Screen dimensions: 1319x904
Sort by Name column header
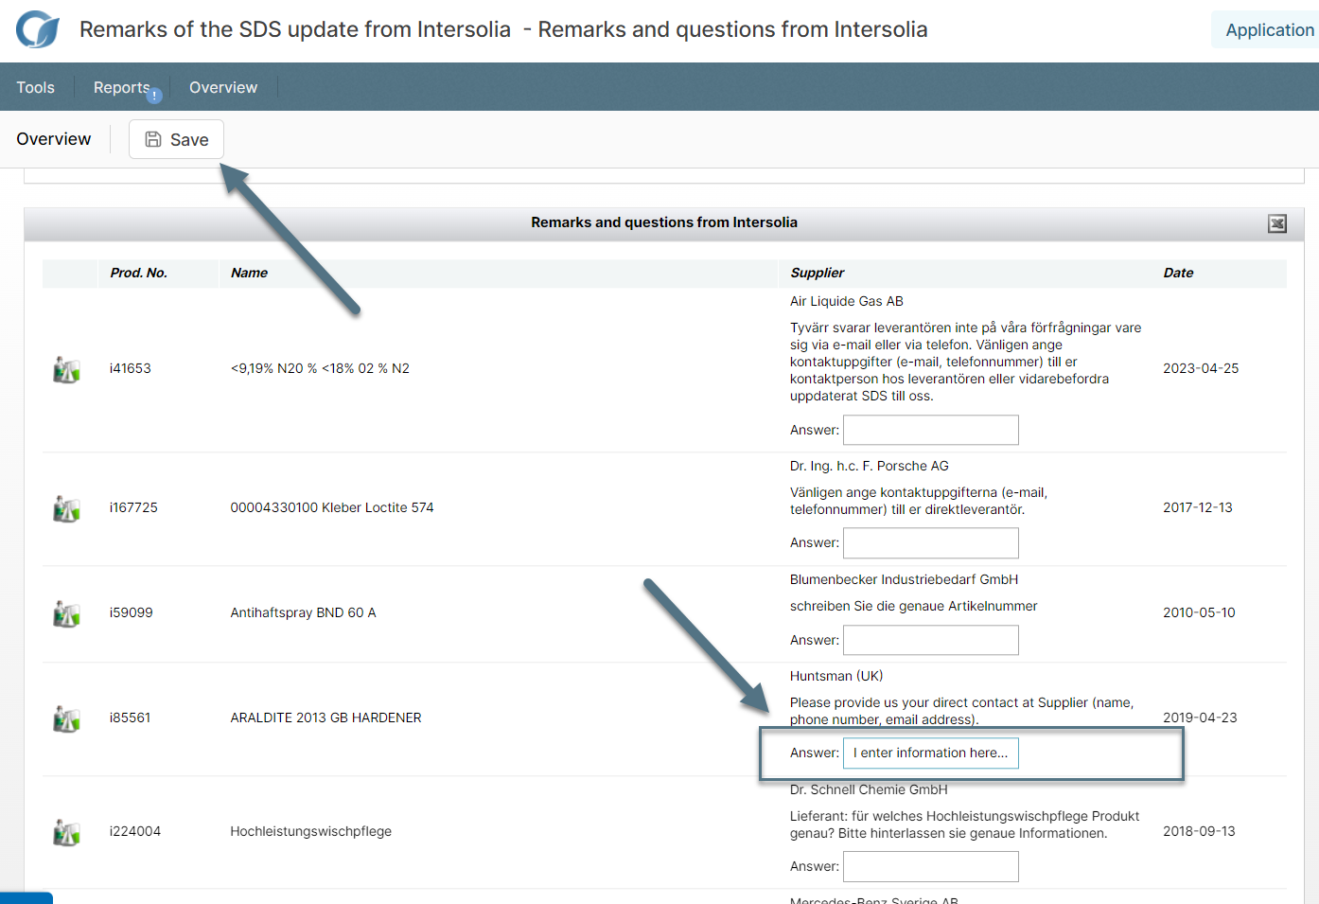249,273
